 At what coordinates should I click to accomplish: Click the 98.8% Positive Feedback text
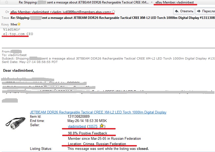[87, 133]
